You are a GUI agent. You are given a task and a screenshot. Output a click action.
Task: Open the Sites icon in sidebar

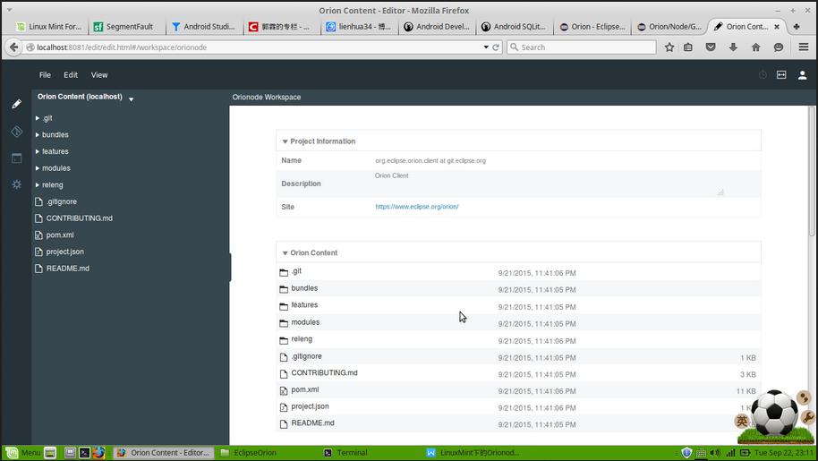(17, 158)
